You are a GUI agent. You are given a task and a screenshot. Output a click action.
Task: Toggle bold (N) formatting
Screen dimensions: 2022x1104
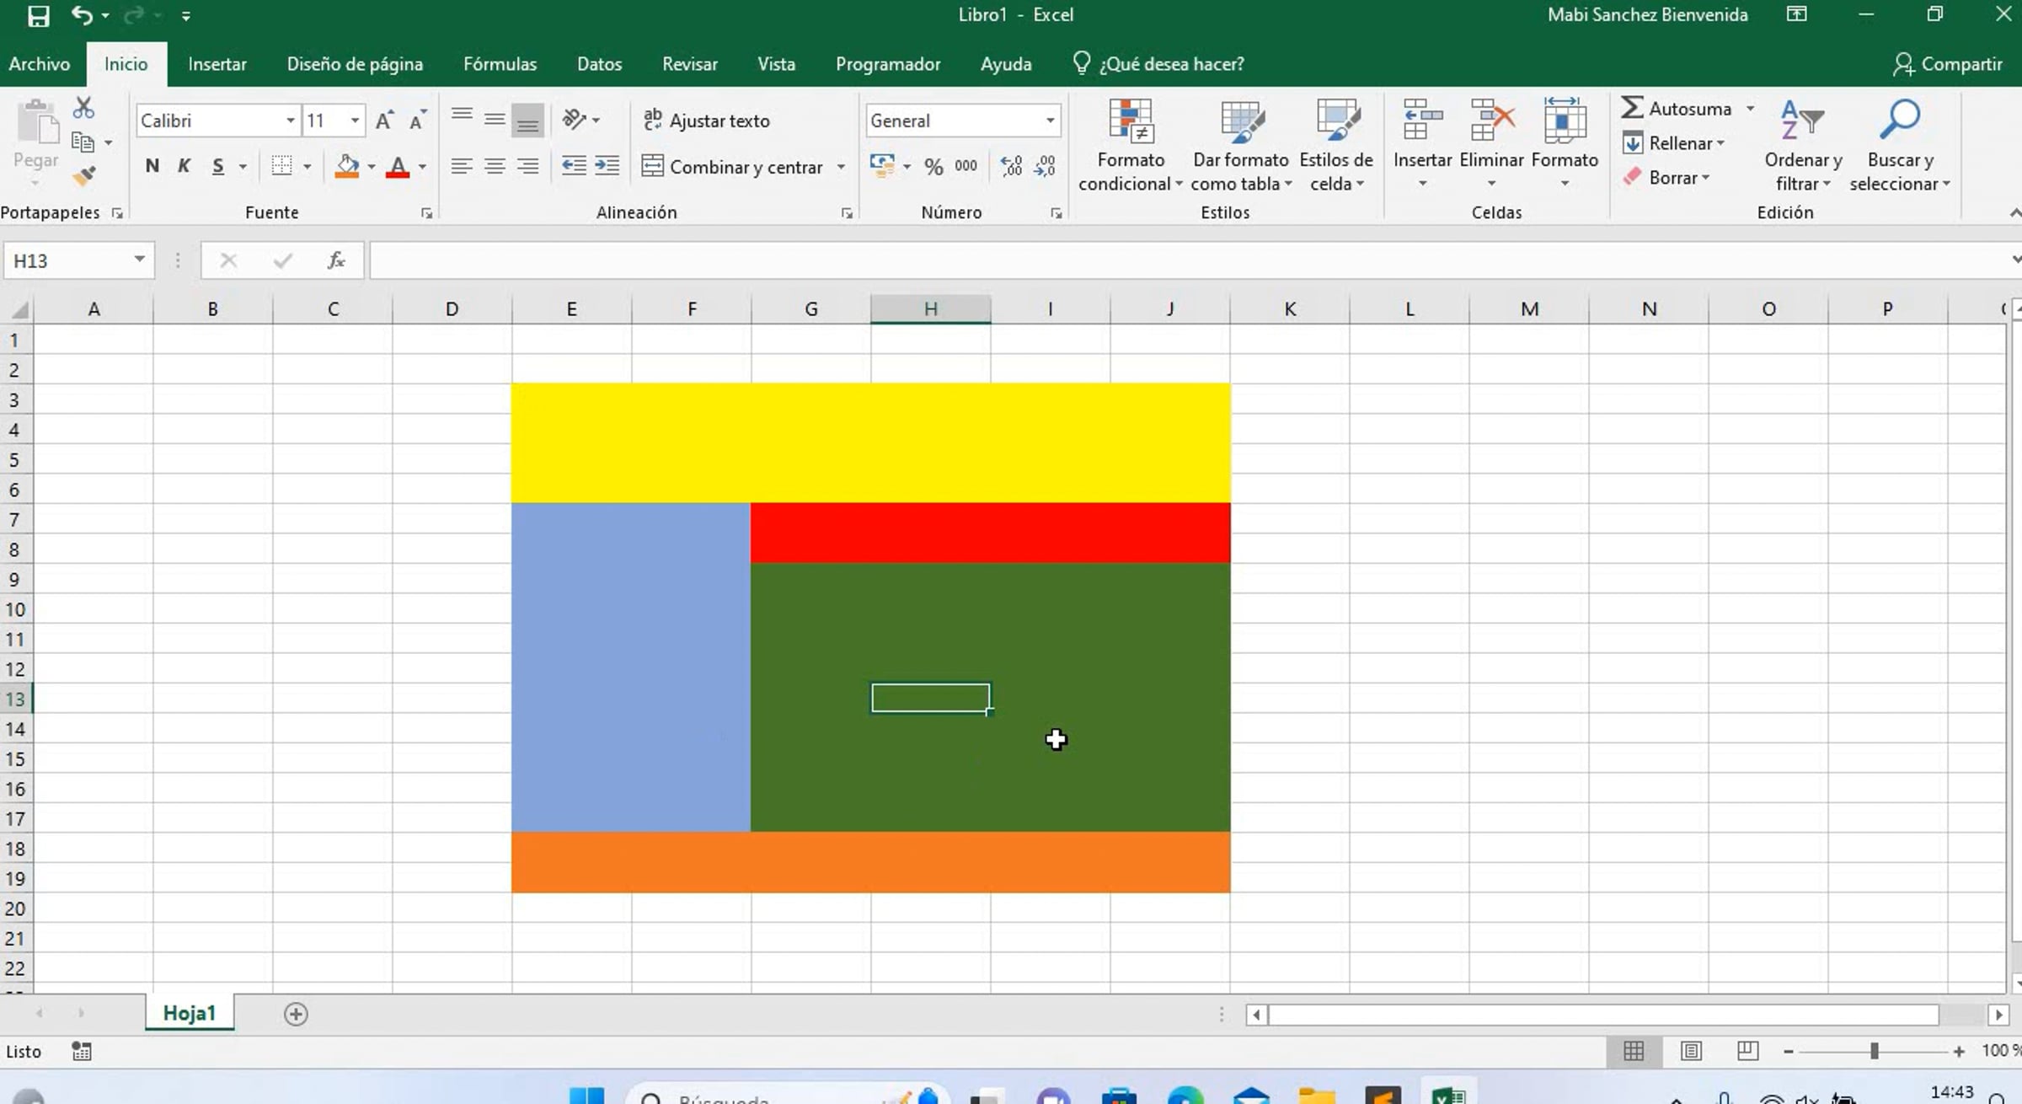click(x=152, y=166)
